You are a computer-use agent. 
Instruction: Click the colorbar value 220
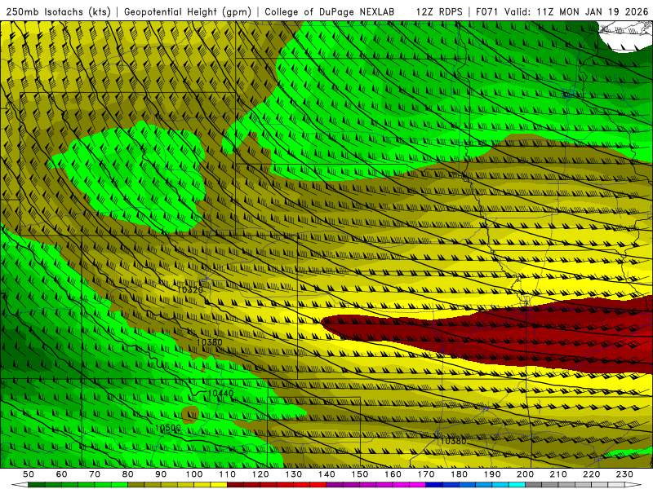click(591, 474)
